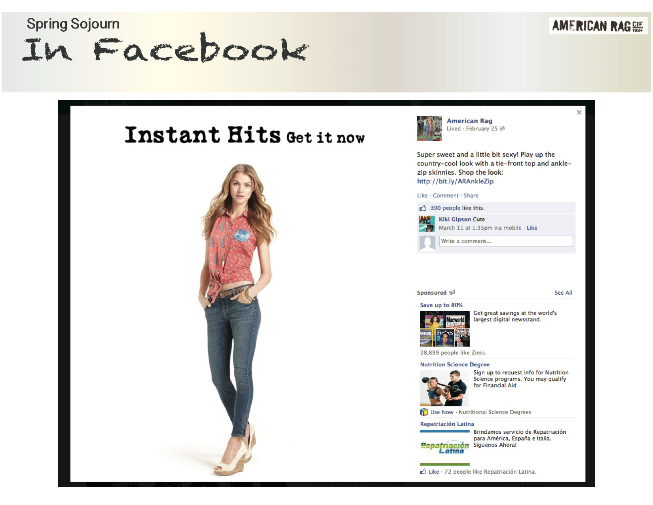Open the American Rag profile picture
Screen dimensions: 653x505
[x=429, y=128]
